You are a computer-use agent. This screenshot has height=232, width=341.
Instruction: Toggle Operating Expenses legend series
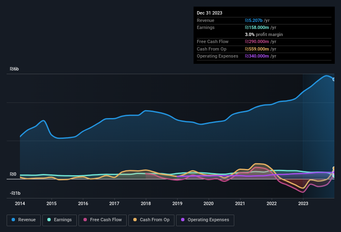[205, 220]
